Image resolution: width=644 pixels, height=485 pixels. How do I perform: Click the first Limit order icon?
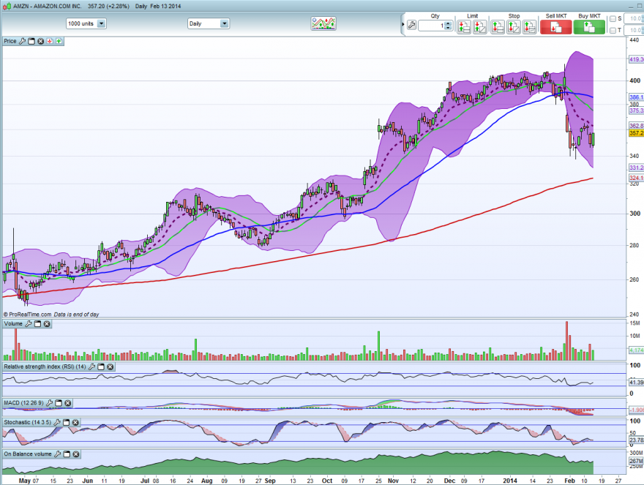tap(464, 27)
